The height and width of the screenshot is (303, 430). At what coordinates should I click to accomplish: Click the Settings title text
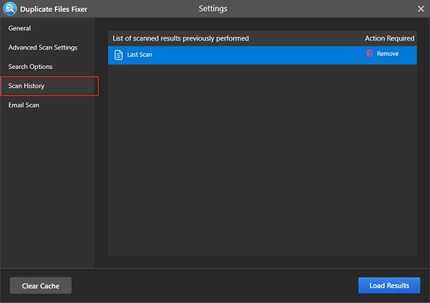[213, 9]
